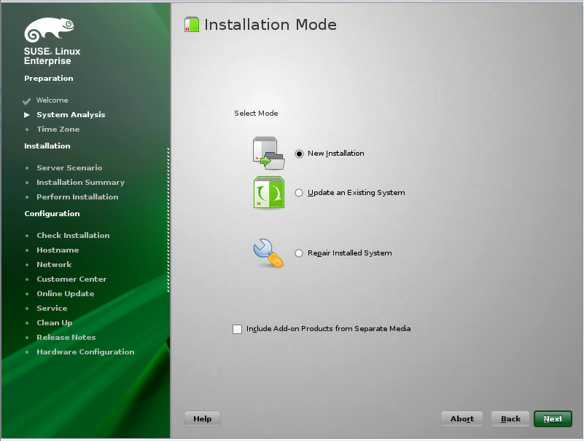Screen dimensions: 584x441
Task: Click the Network step
Action: [54, 264]
